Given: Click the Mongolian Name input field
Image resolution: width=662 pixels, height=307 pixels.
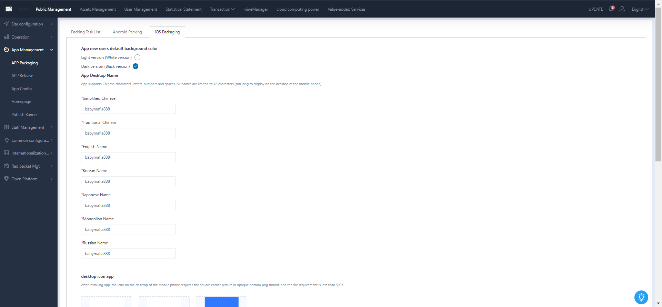Looking at the screenshot, I should [x=128, y=230].
